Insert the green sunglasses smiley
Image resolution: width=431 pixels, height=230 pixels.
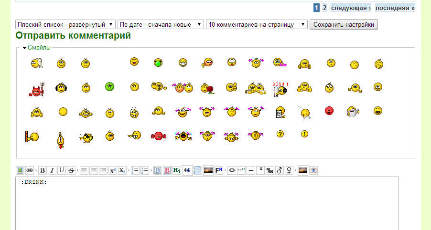(x=158, y=63)
